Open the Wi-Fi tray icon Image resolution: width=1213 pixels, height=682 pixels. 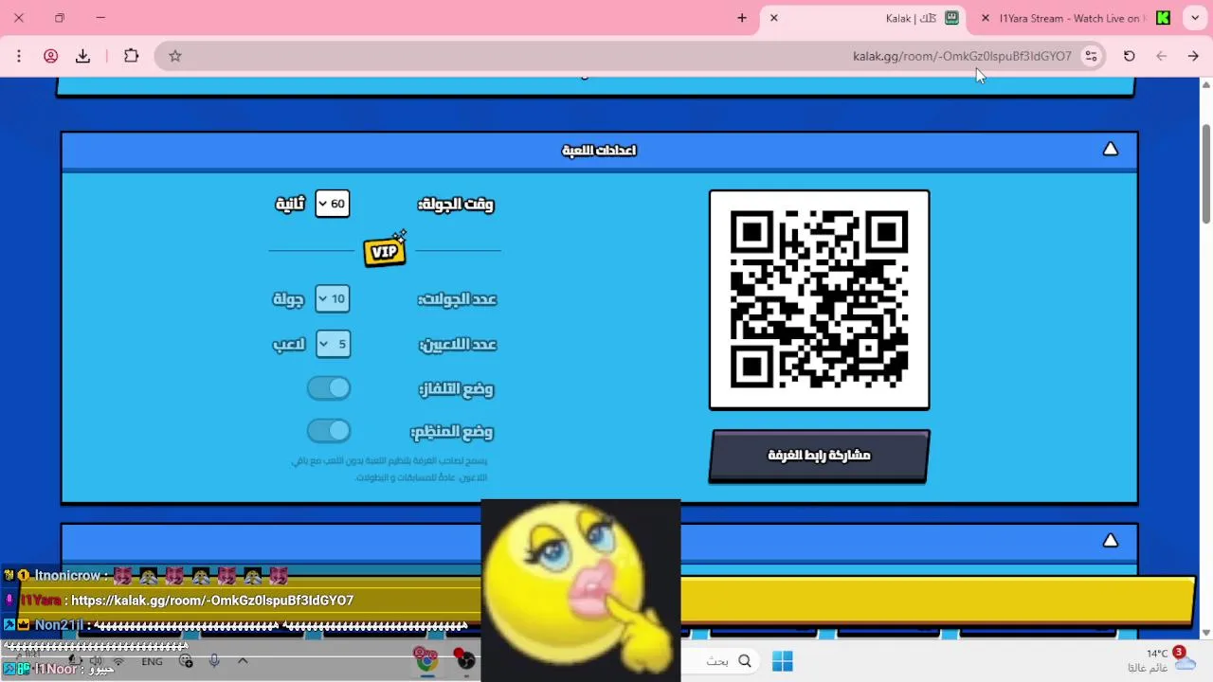pyautogui.click(x=118, y=661)
